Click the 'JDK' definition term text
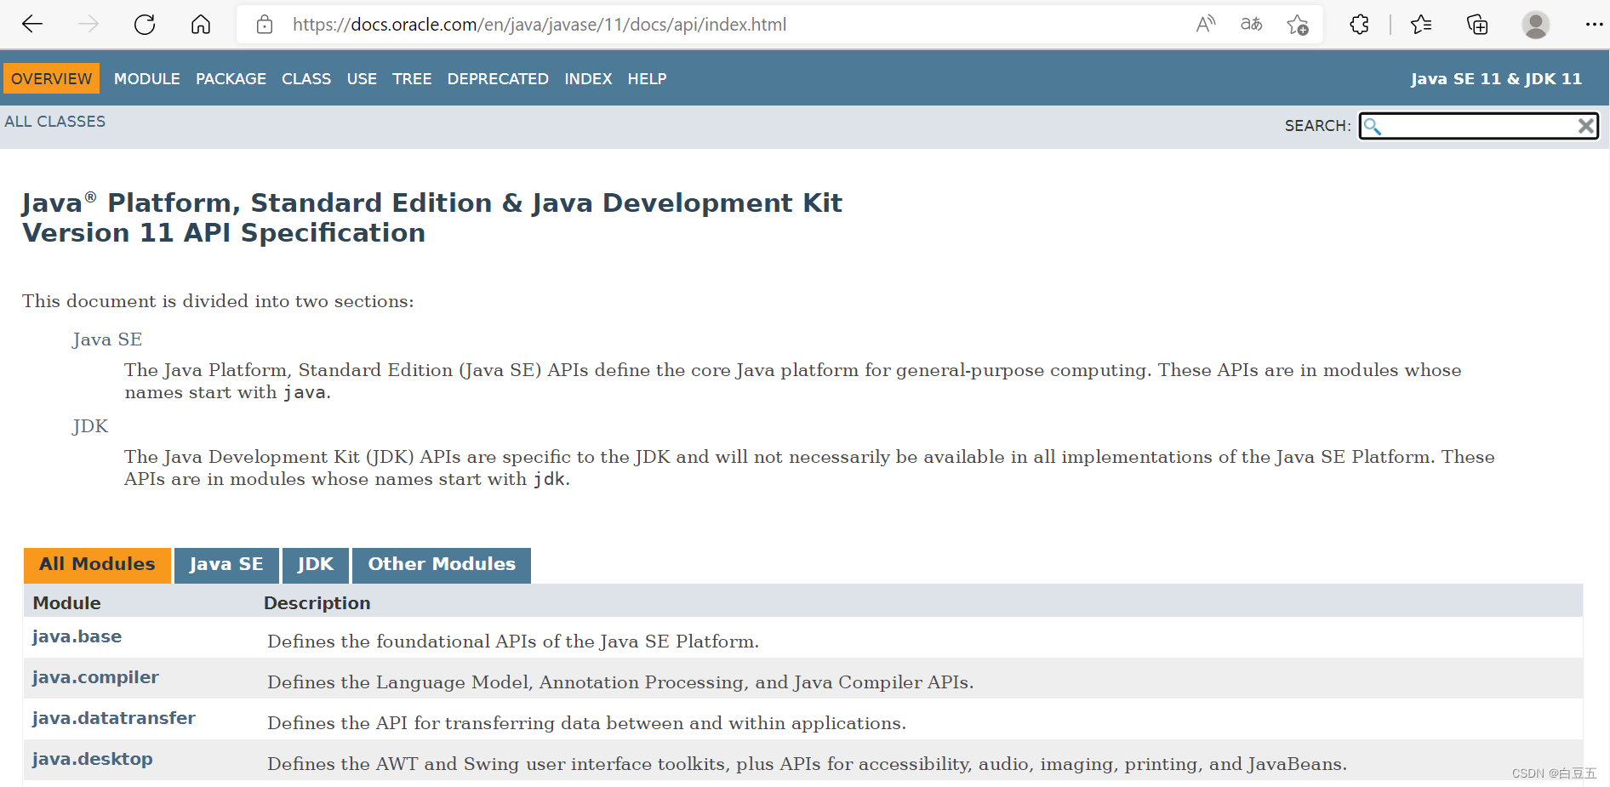1610x787 pixels. pos(90,426)
